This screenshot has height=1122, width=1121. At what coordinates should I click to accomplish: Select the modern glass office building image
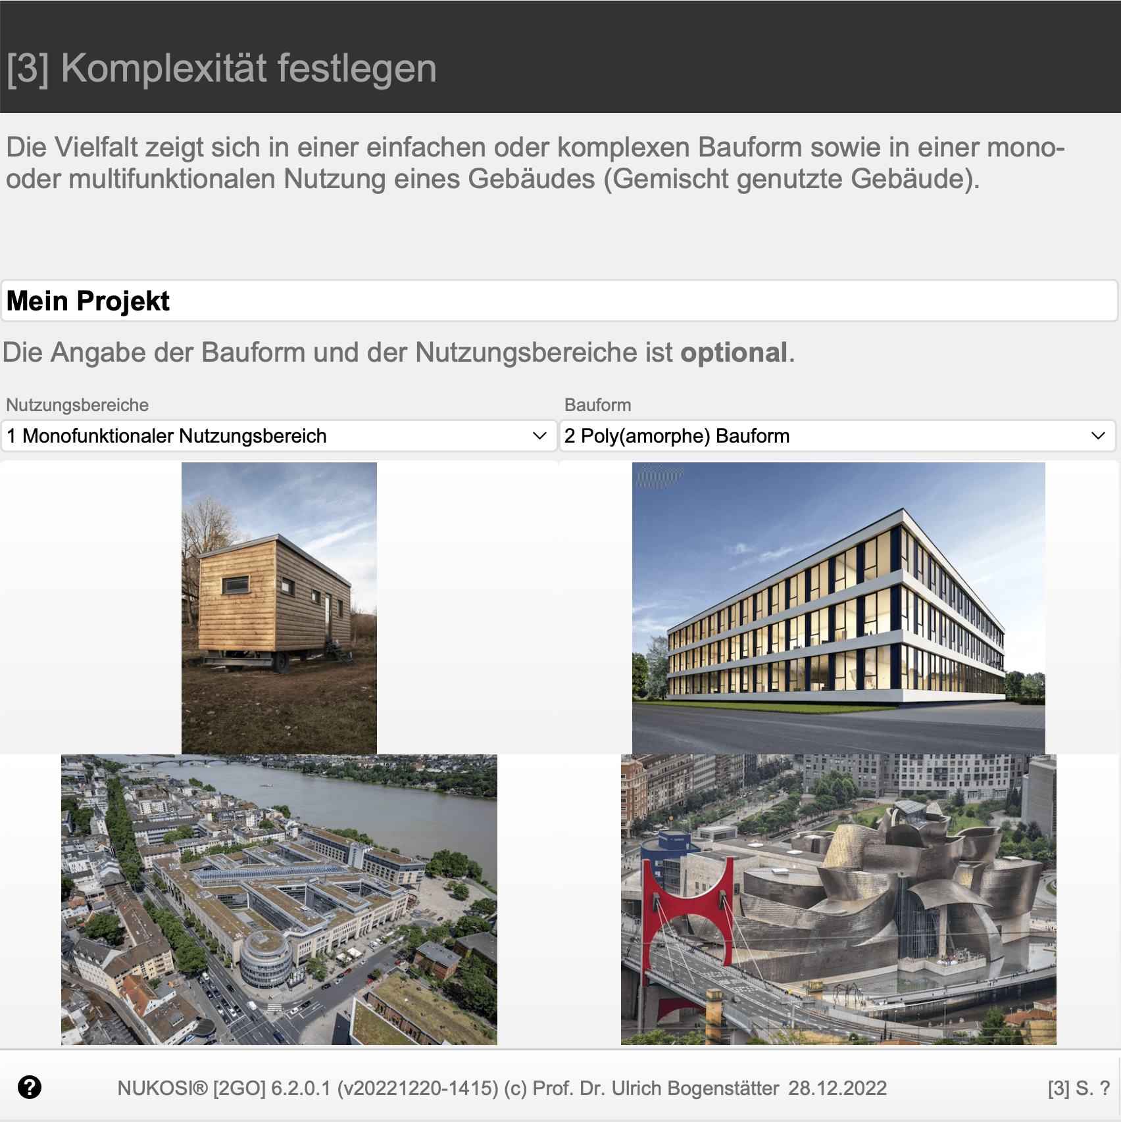coord(839,608)
